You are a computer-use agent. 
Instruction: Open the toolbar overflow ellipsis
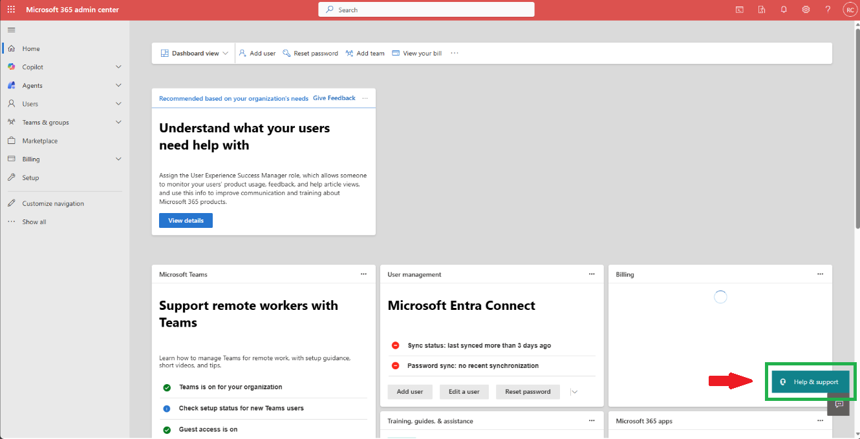click(x=455, y=54)
